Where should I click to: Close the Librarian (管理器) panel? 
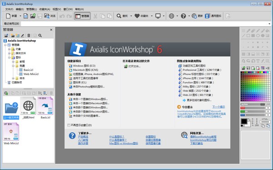coord(51,30)
